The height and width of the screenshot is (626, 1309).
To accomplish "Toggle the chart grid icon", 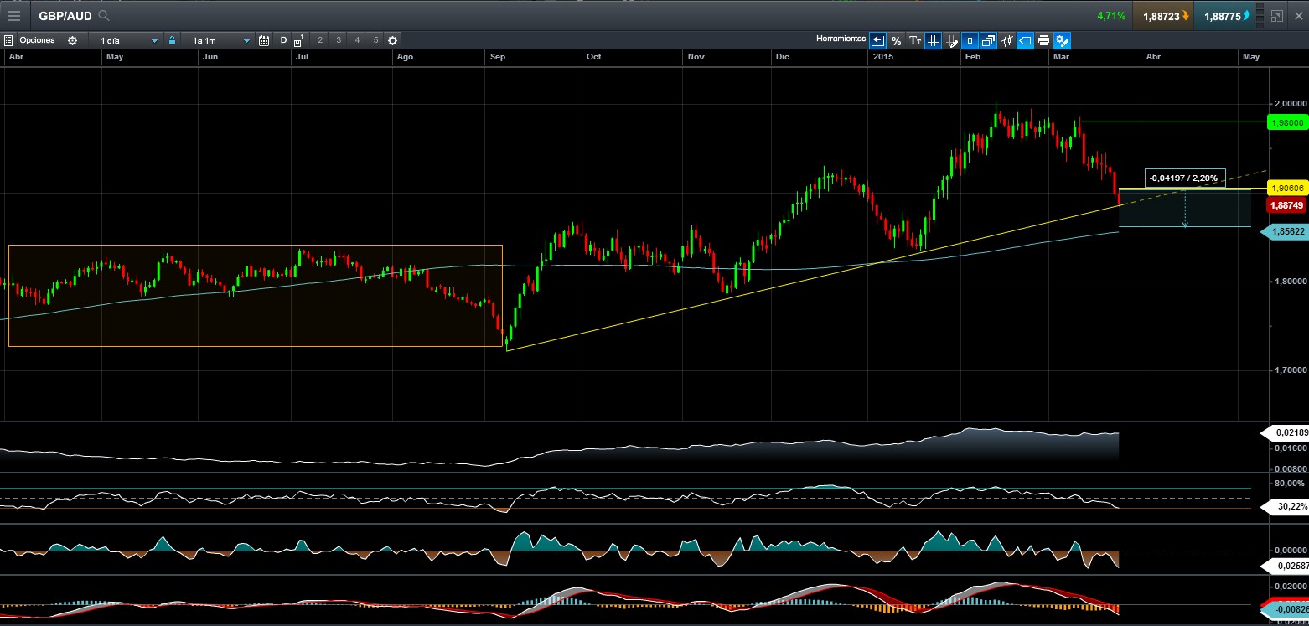I will (x=932, y=40).
